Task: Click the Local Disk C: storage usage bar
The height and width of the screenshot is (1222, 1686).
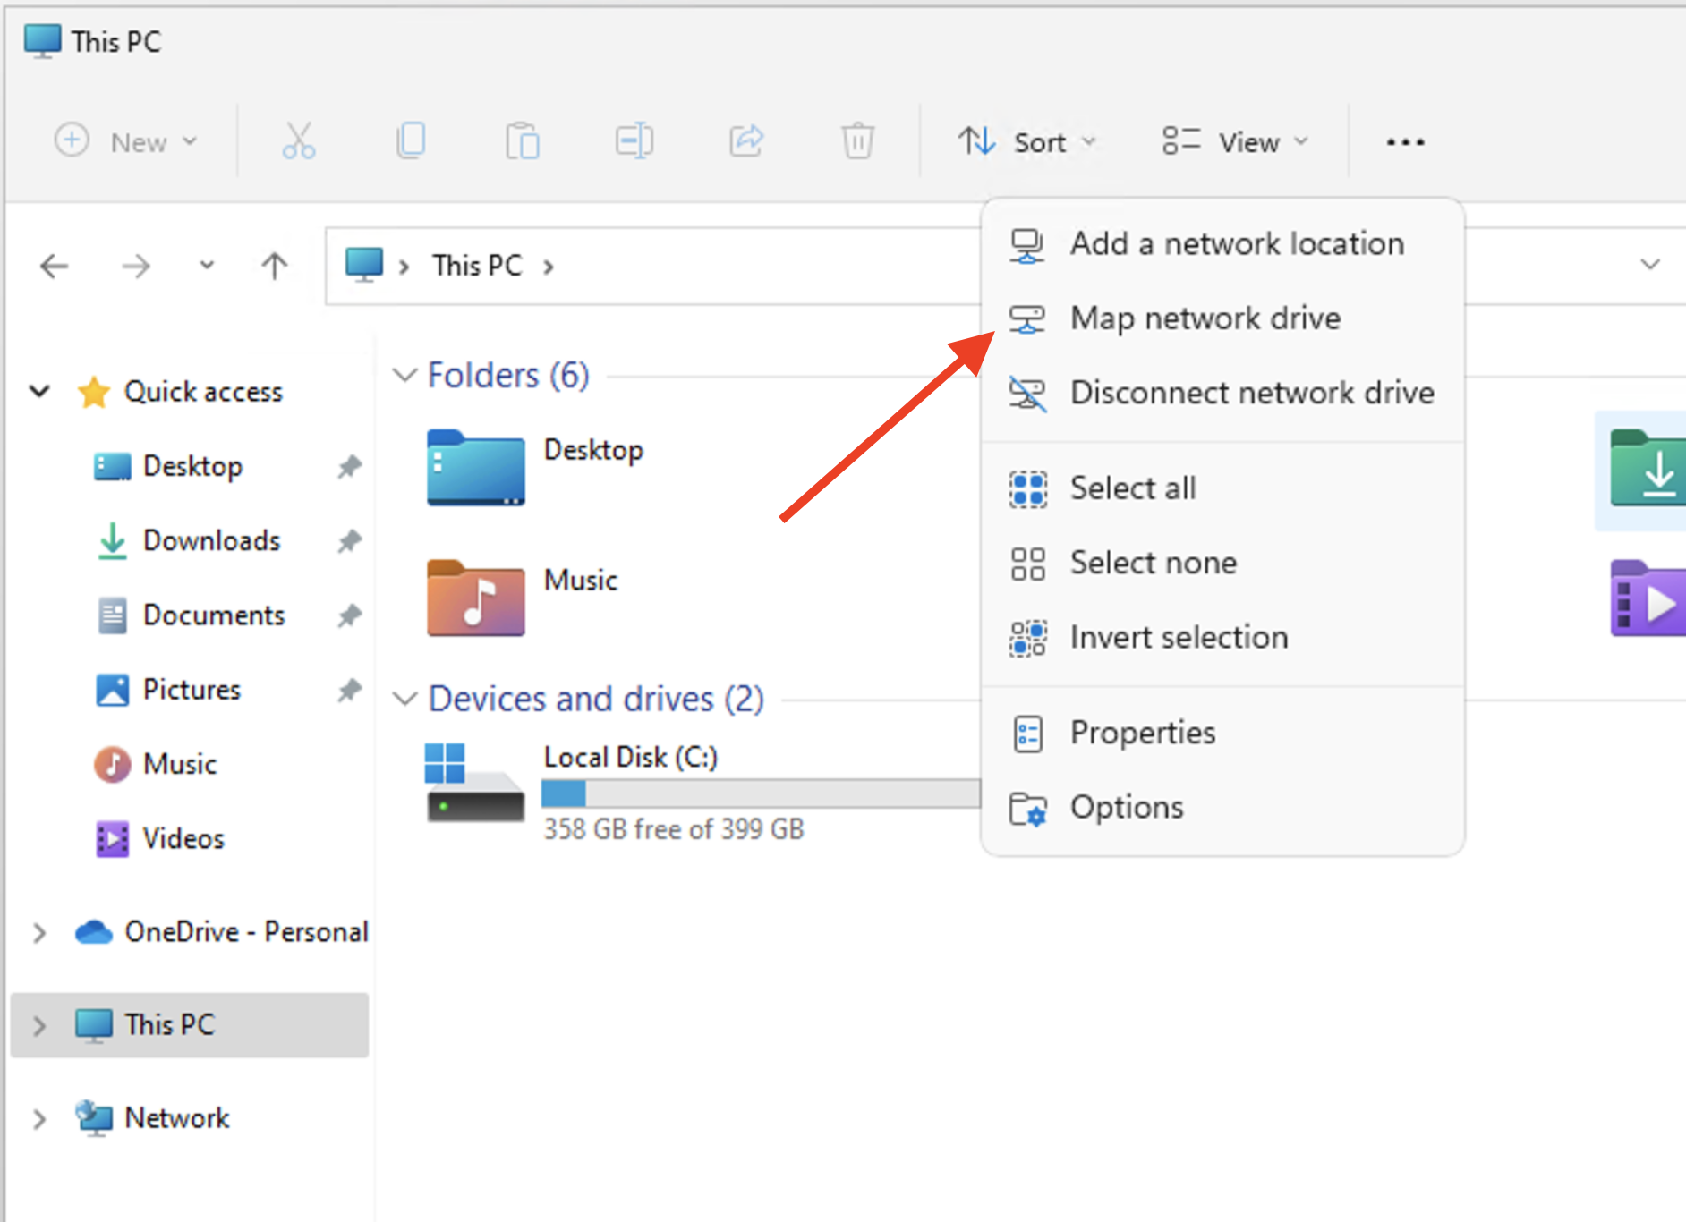Action: click(759, 794)
